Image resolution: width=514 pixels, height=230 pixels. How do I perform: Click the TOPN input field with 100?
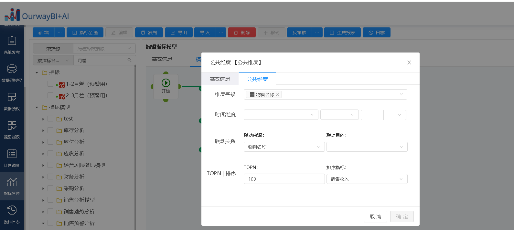(x=284, y=179)
